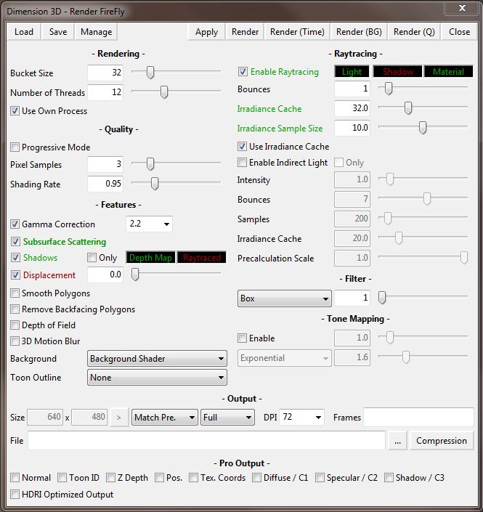Enable Progressive Mode checkbox
This screenshot has width=483, height=512.
[15, 147]
